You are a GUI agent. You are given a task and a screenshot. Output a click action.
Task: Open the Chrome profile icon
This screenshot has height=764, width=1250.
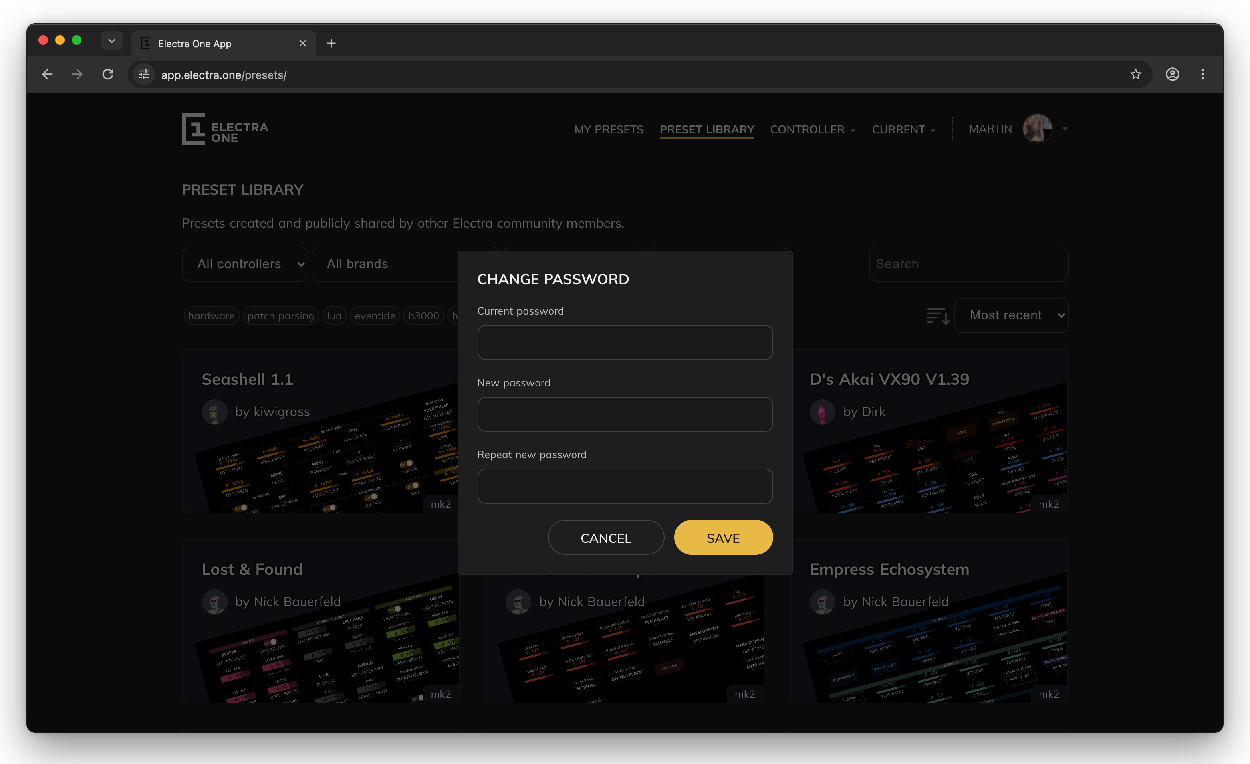tap(1172, 75)
